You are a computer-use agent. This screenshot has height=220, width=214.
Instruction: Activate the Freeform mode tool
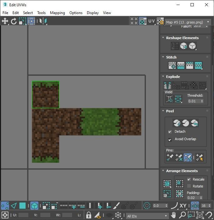pyautogui.click(x=31, y=21)
